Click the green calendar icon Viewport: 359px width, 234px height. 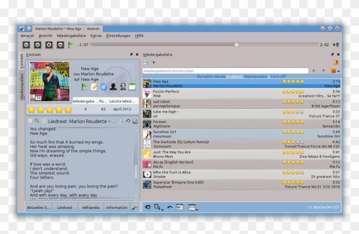pos(132,87)
